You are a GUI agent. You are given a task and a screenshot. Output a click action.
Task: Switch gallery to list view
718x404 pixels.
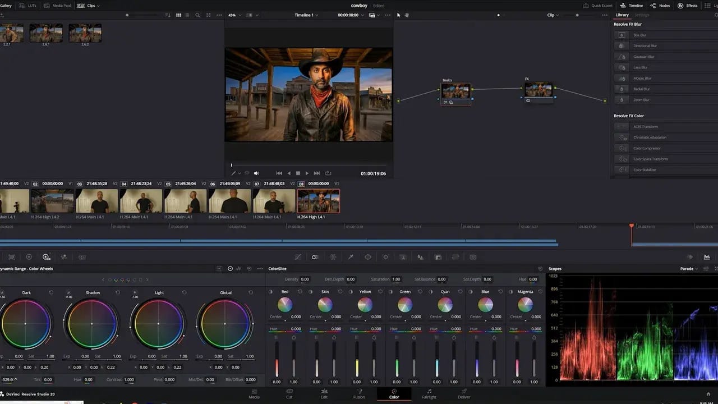[187, 15]
